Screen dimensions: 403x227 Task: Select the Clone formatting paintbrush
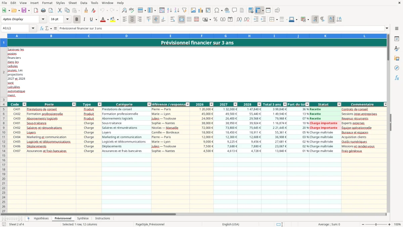pos(86,10)
